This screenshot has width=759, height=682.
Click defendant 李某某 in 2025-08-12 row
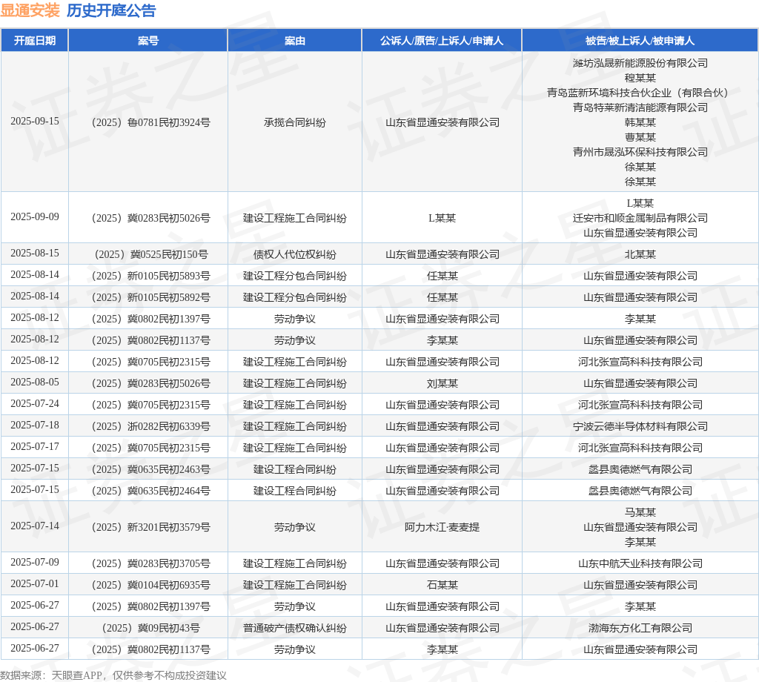(x=640, y=319)
